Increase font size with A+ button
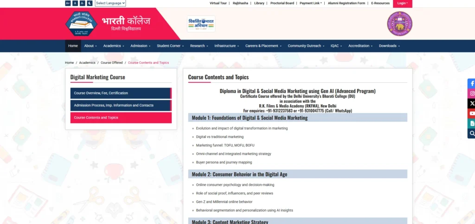 (68, 3)
